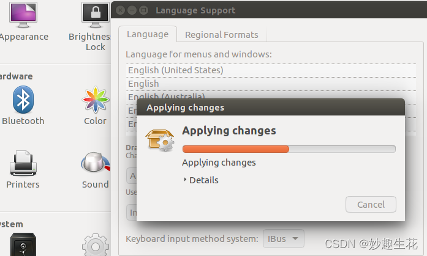Open the Printers settings icon
427x256 pixels.
(x=23, y=164)
